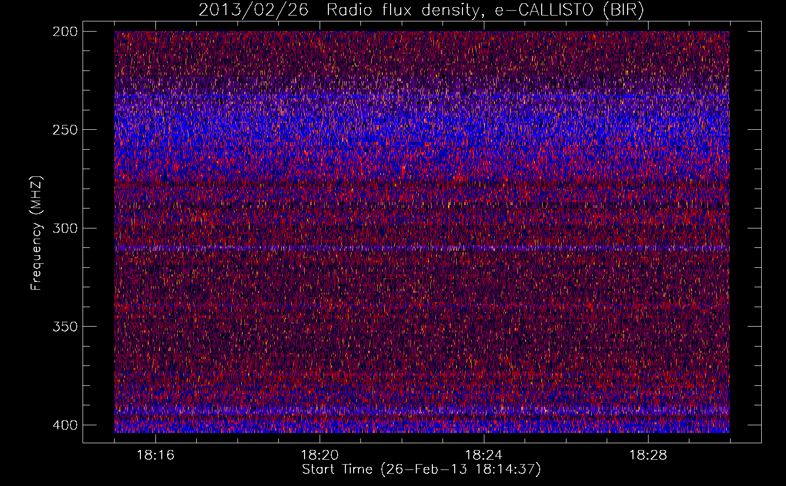The image size is (786, 486).
Task: Select the 250 frequency tick label
Action: [65, 130]
